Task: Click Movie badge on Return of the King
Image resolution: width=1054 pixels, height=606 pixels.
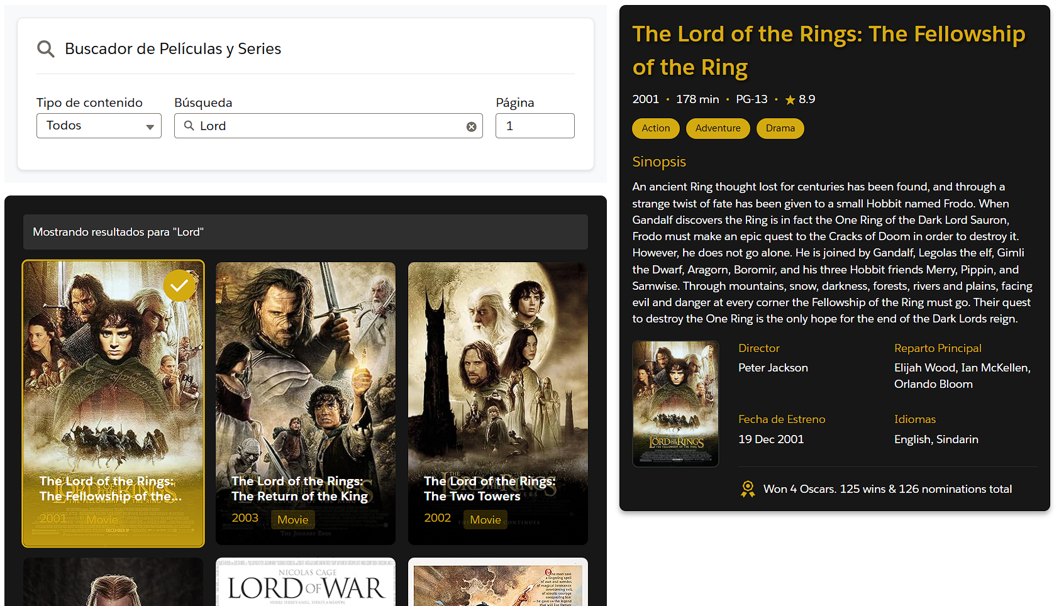Action: tap(293, 519)
